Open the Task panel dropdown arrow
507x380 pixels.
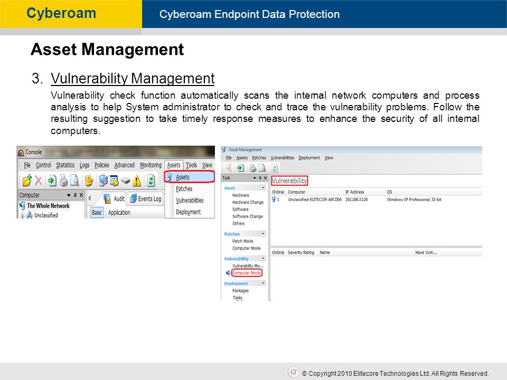tap(255, 178)
